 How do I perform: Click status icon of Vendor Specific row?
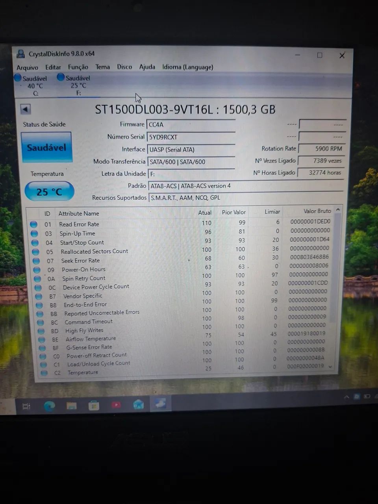click(39, 296)
